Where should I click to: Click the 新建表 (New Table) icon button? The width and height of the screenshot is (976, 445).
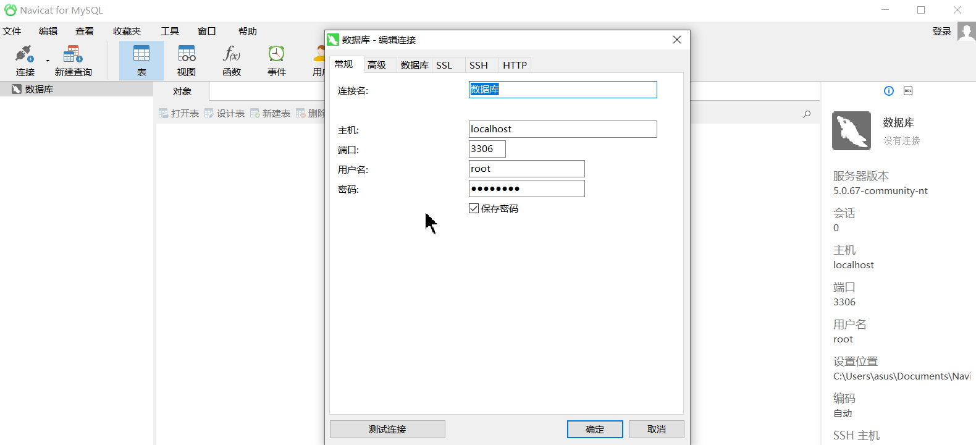point(270,113)
